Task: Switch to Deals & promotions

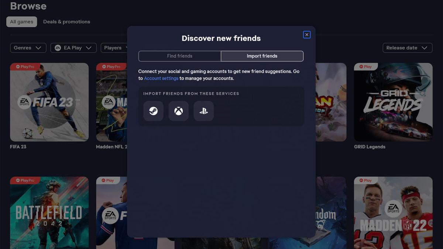Action: coord(67,21)
